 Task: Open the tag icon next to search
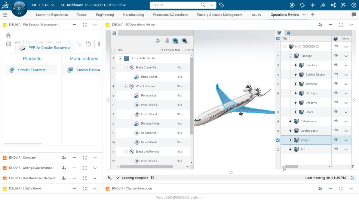221,5
